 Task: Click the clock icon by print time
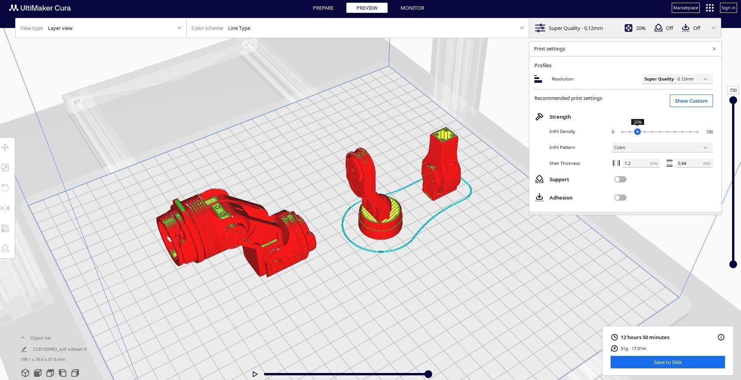coord(614,337)
